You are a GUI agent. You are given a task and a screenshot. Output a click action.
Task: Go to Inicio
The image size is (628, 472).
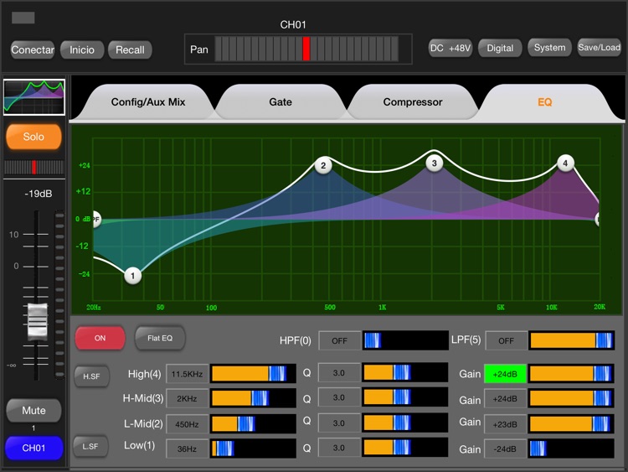[82, 49]
